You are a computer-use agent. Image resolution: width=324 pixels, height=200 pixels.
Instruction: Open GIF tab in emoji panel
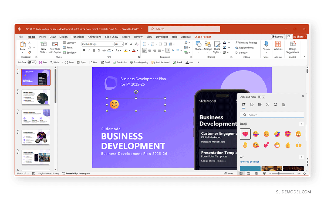click(x=260, y=104)
